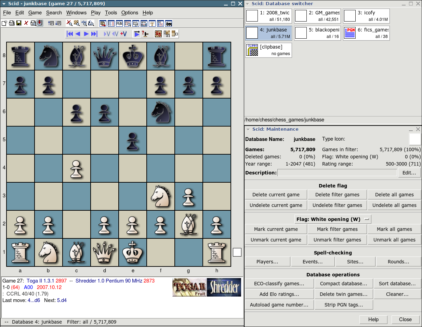
Task: Click Compact database... button
Action: click(x=343, y=284)
